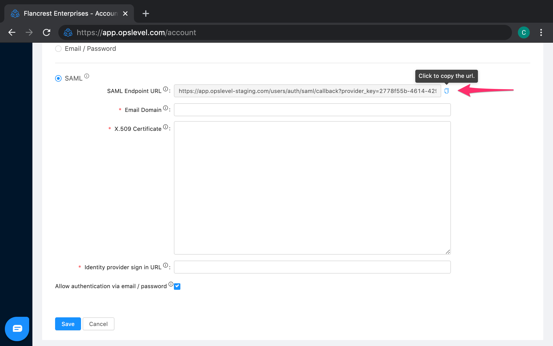The width and height of the screenshot is (553, 346).
Task: Click the SAML info icon
Action: 87,76
